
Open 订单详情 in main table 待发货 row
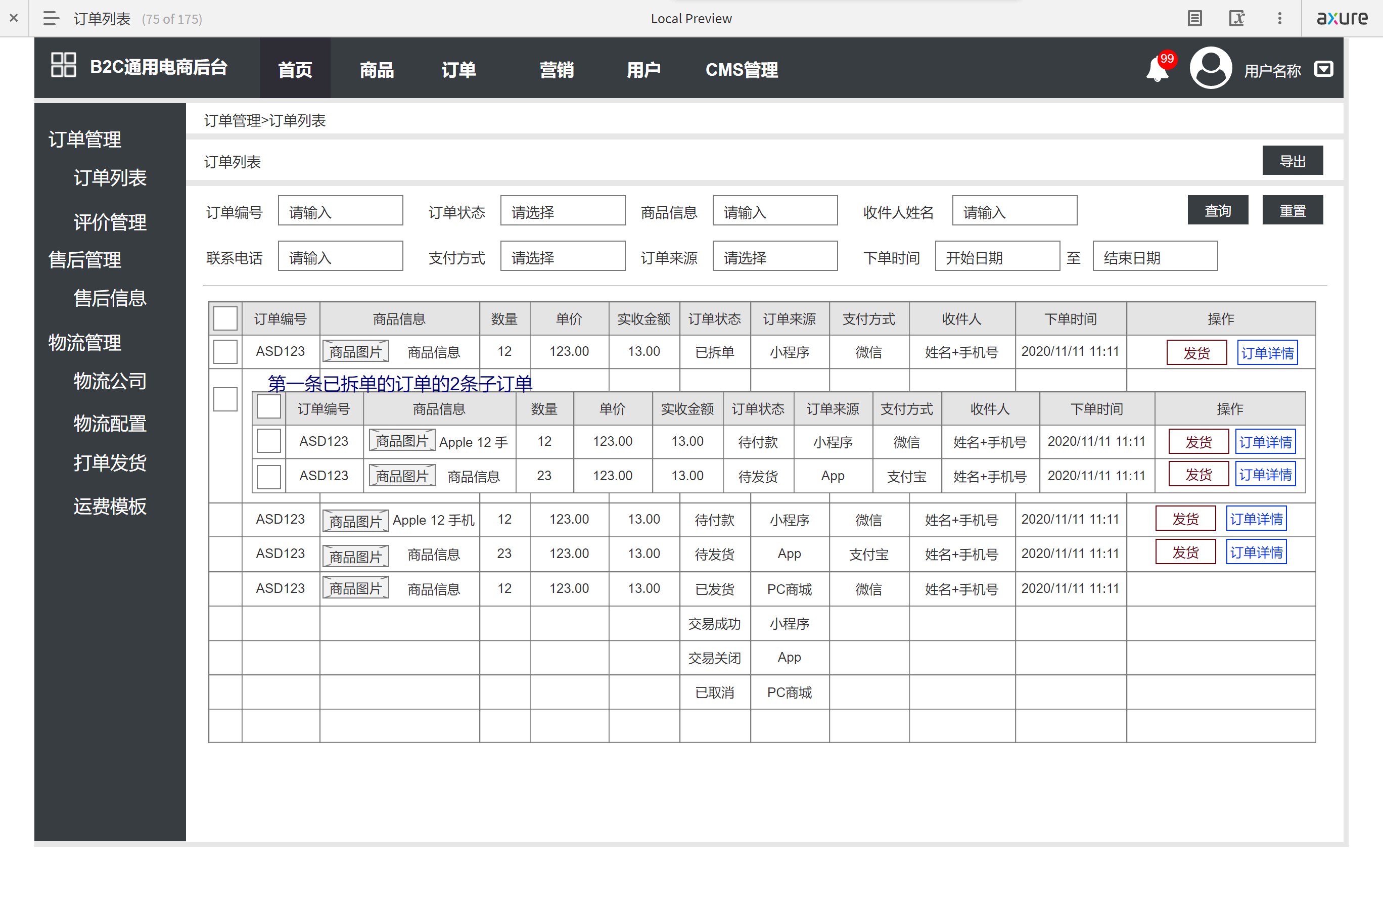pyautogui.click(x=1256, y=552)
